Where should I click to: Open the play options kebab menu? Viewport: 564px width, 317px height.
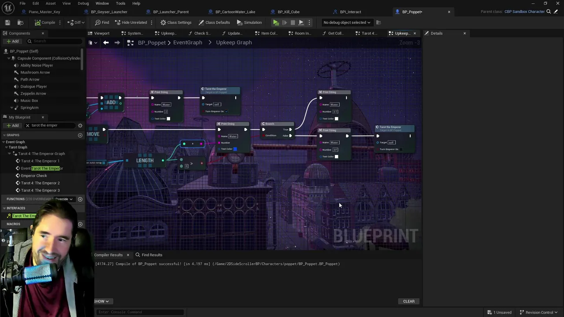(309, 22)
